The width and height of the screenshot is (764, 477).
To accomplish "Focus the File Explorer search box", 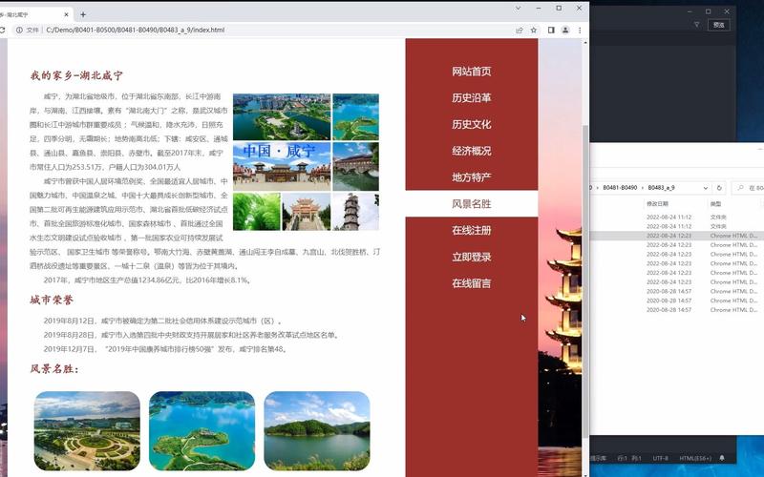I will click(750, 188).
